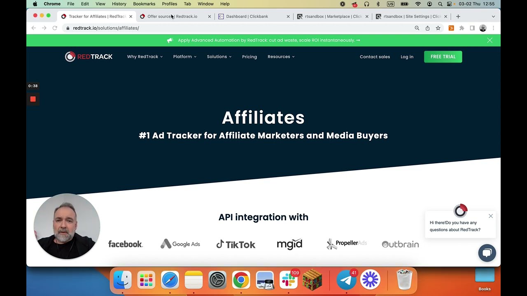Click the facebook logo
This screenshot has height=296, width=527.
(x=126, y=244)
